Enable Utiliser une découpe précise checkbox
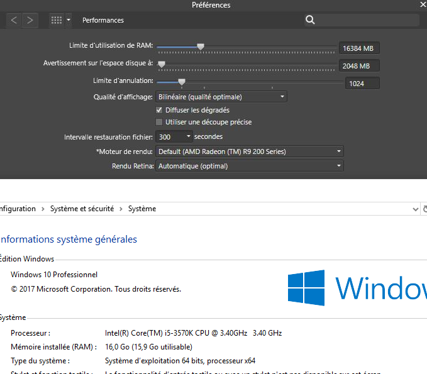427x374 pixels. (x=159, y=122)
